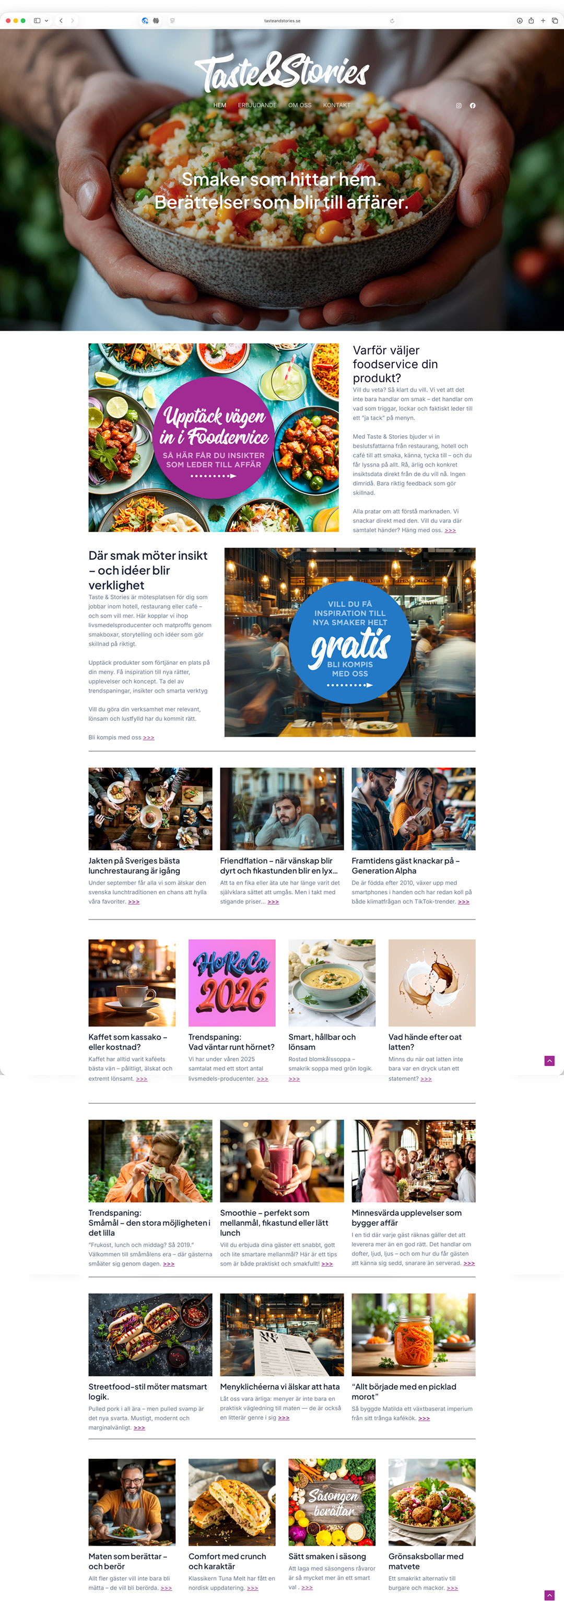The width and height of the screenshot is (564, 1601).
Task: Select the ERBJUDANDE menu item
Action: tap(257, 105)
